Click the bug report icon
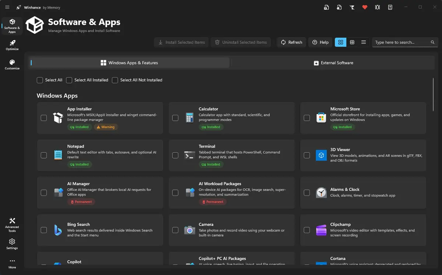 click(378, 7)
